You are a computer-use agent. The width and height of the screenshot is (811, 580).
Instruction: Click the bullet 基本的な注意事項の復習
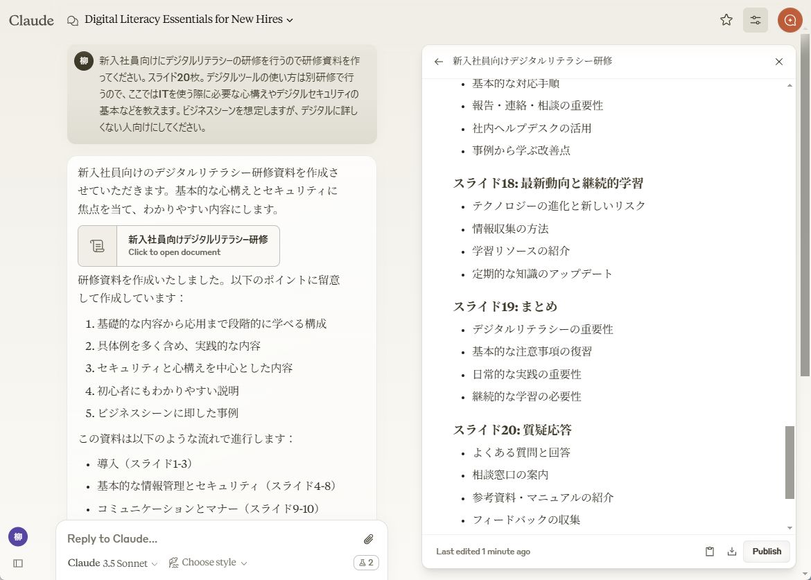532,351
